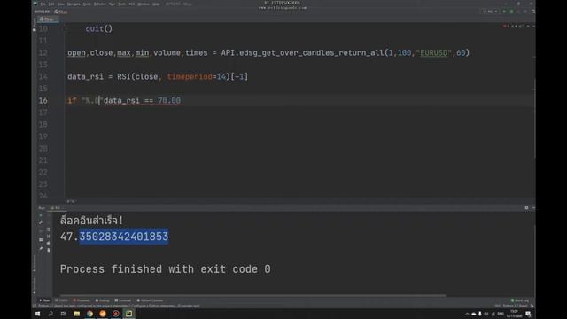567x319 pixels.
Task: Click the highlighted output 35028342401853
Action: [x=124, y=237]
